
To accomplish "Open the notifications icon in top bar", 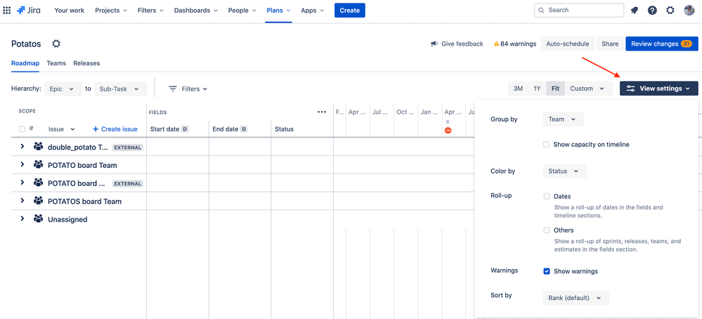I will pos(635,11).
